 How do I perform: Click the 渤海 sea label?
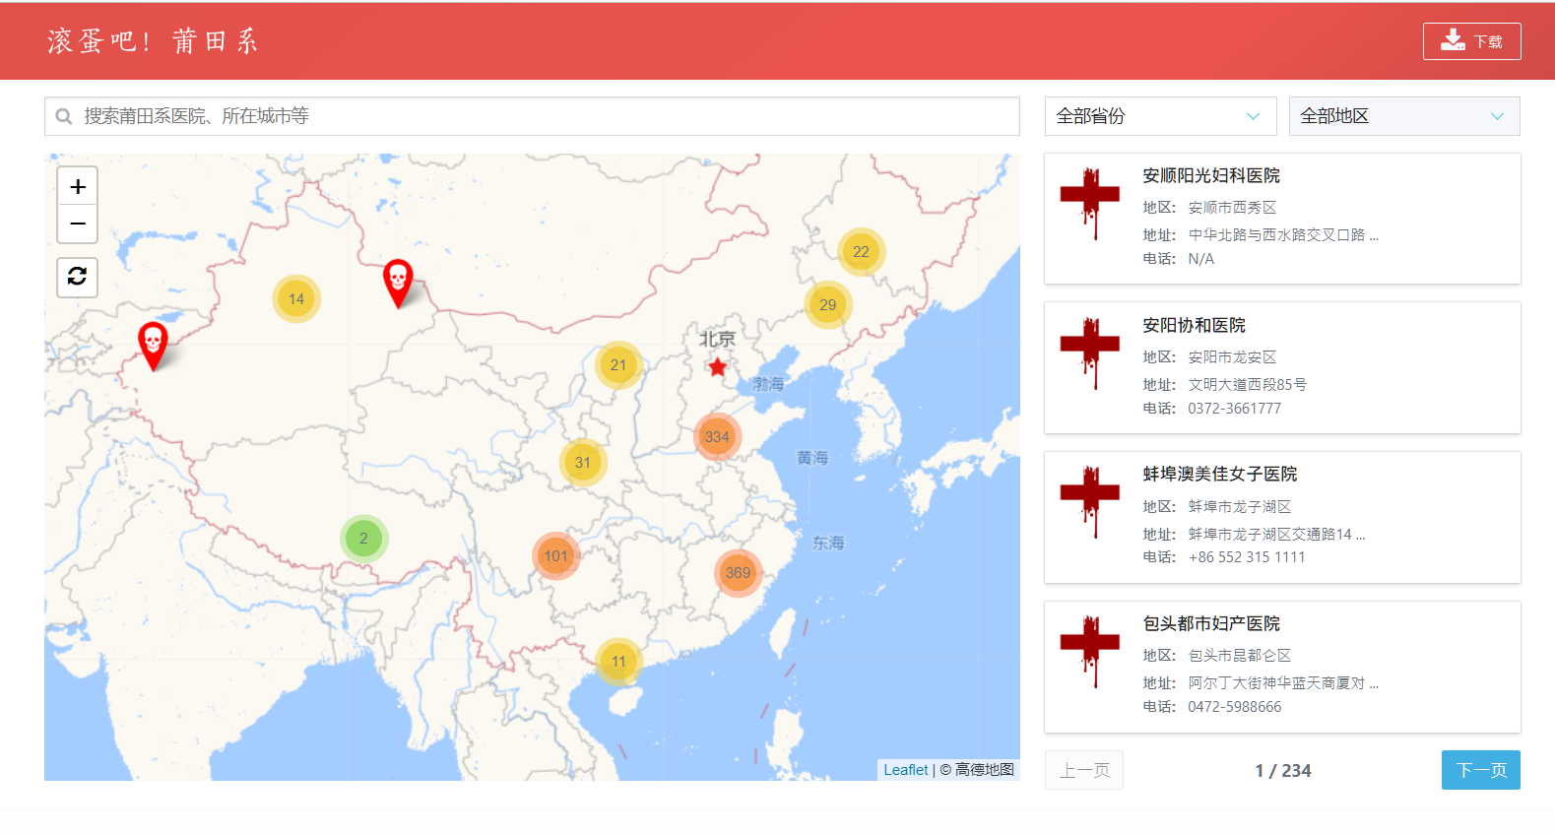point(769,384)
